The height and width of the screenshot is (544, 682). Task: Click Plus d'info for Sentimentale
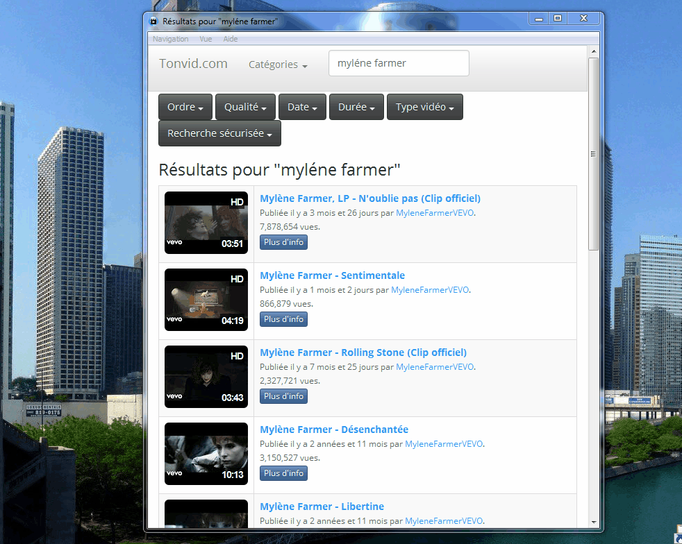(283, 319)
